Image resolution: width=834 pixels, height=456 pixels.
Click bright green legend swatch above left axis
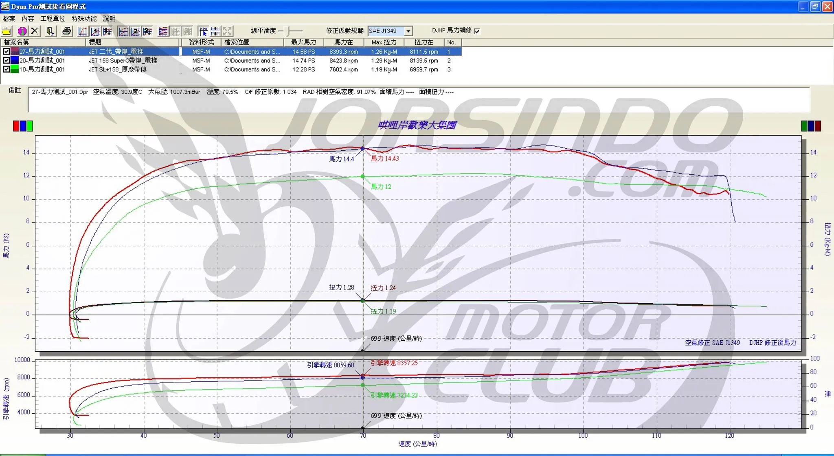[x=30, y=126]
